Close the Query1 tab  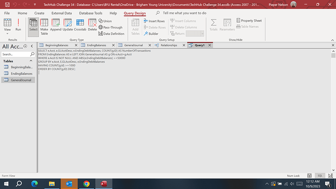209,45
